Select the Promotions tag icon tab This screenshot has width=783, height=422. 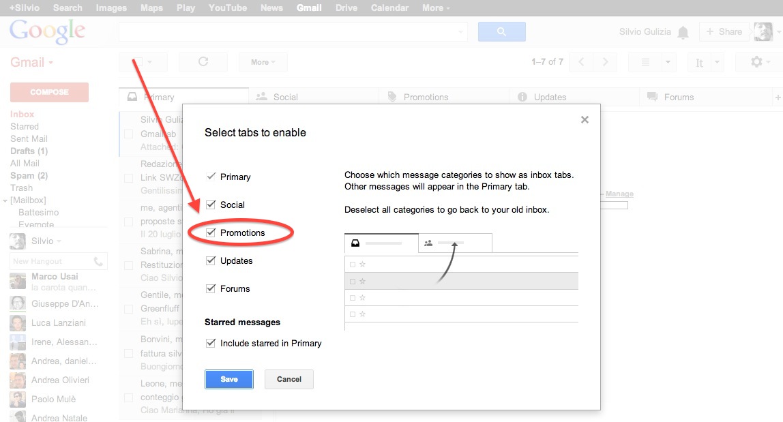click(x=393, y=96)
